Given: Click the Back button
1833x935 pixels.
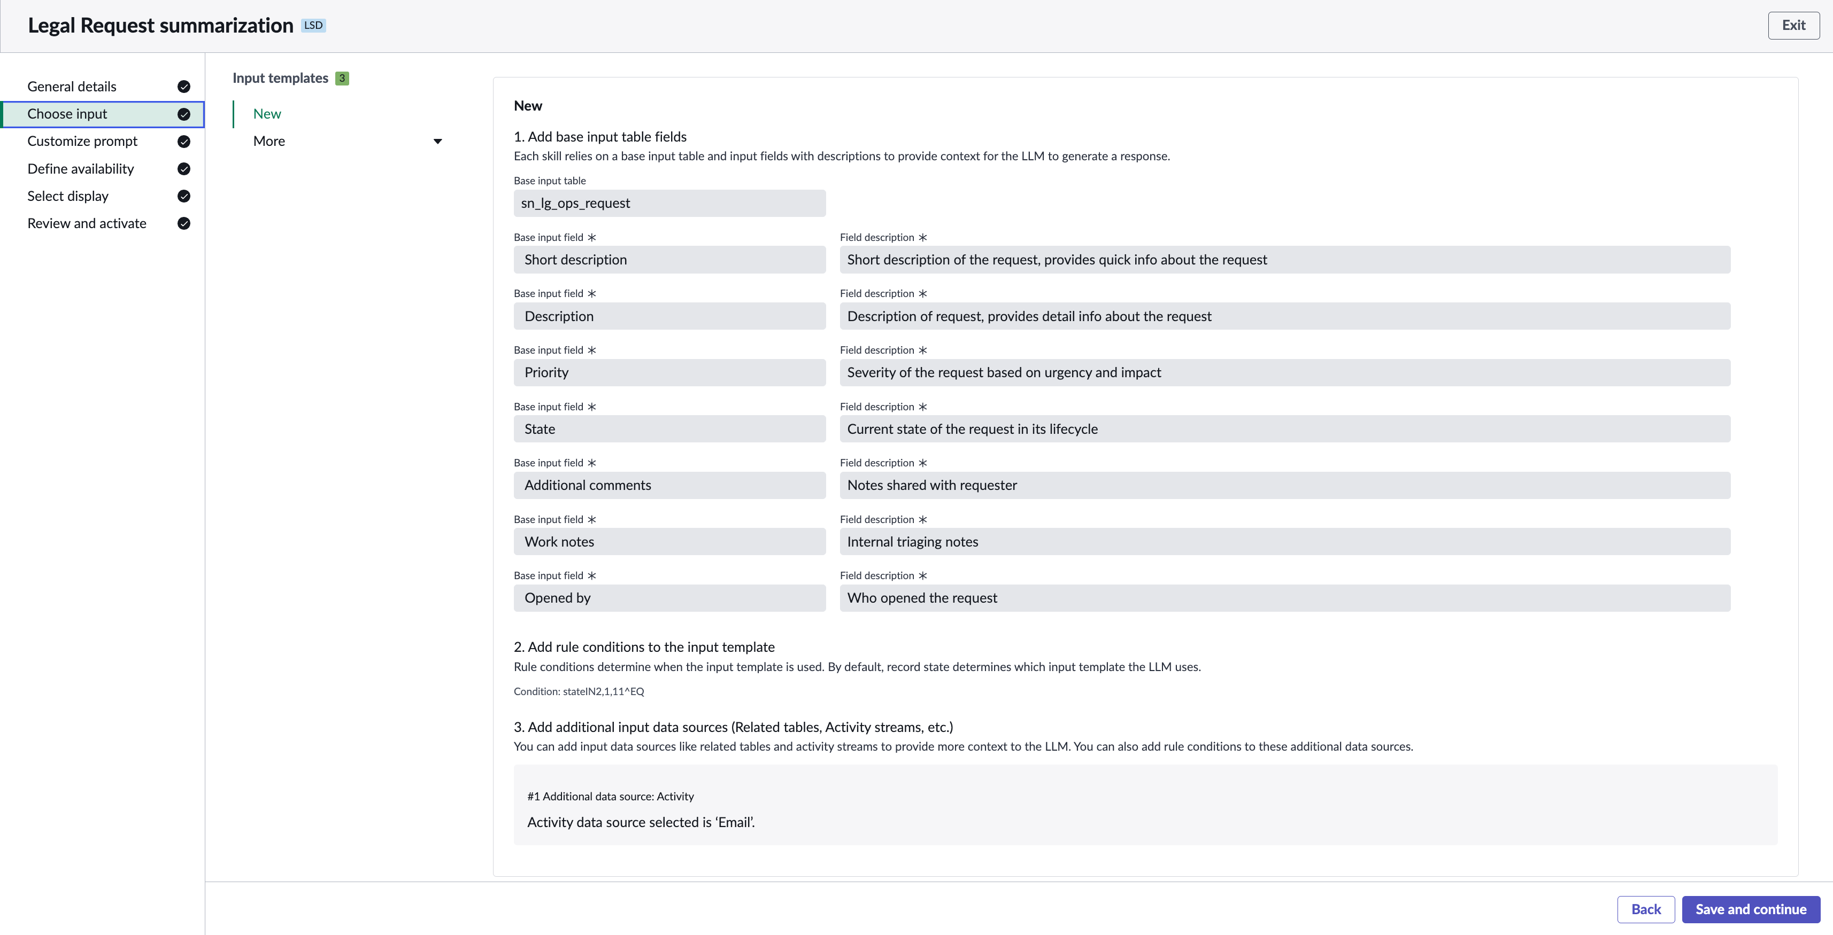Looking at the screenshot, I should click(x=1646, y=909).
